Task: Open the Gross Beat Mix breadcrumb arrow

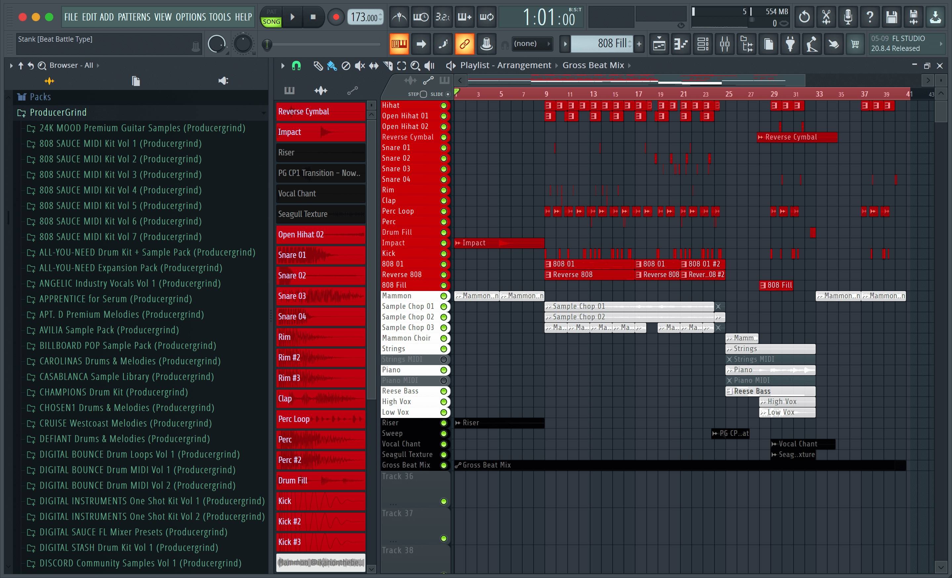Action: point(629,66)
